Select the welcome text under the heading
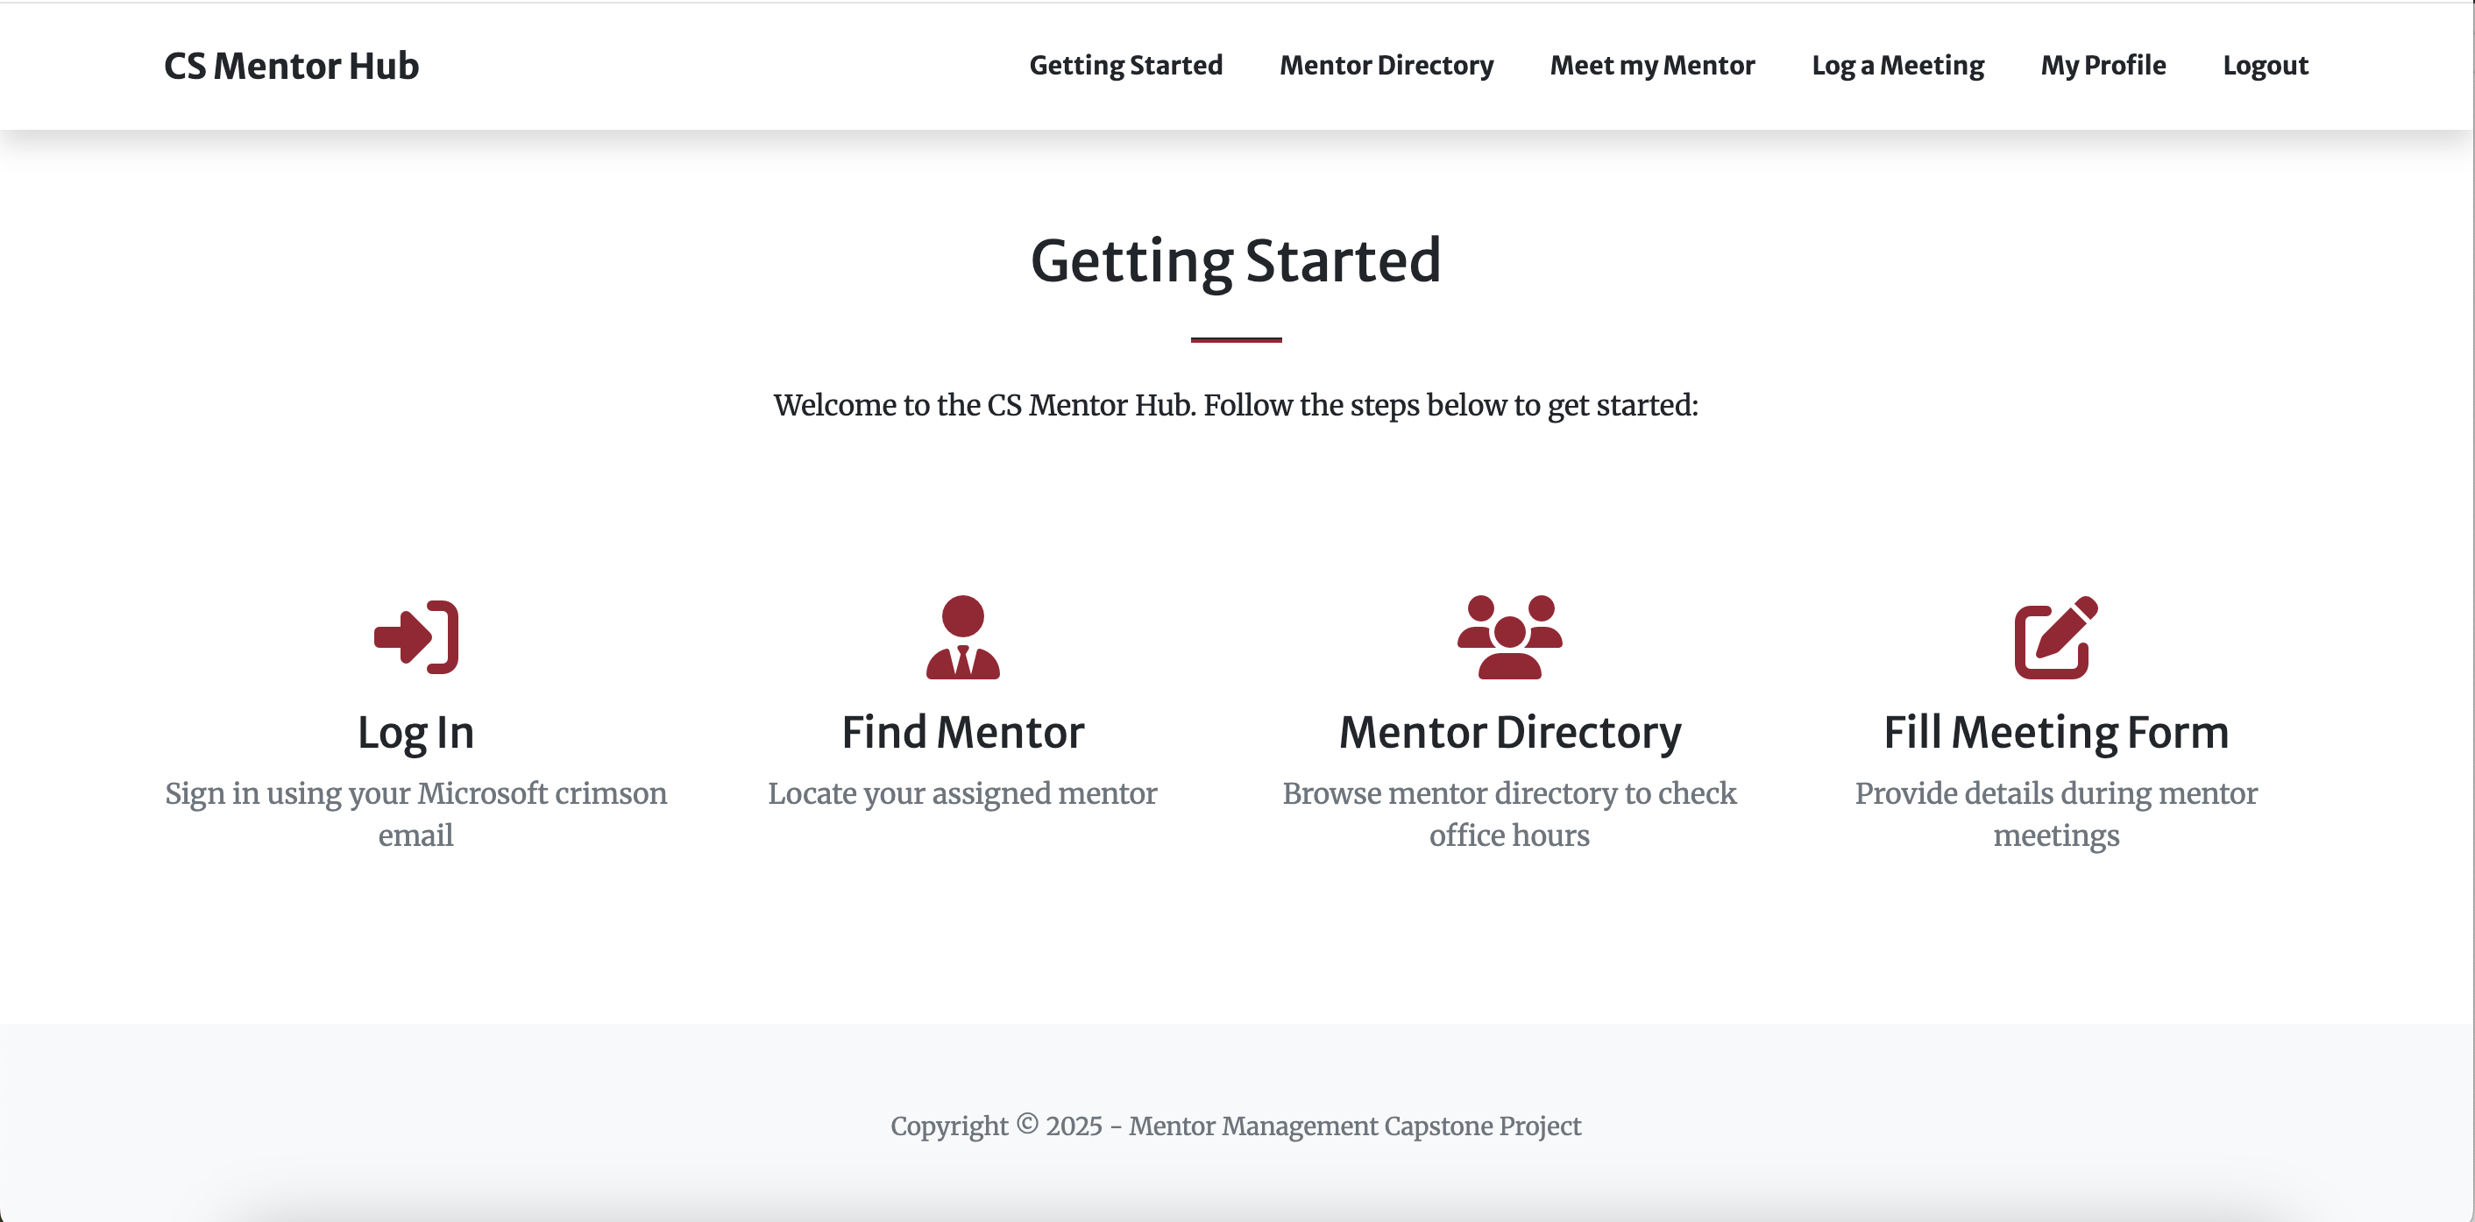 pyautogui.click(x=1236, y=405)
